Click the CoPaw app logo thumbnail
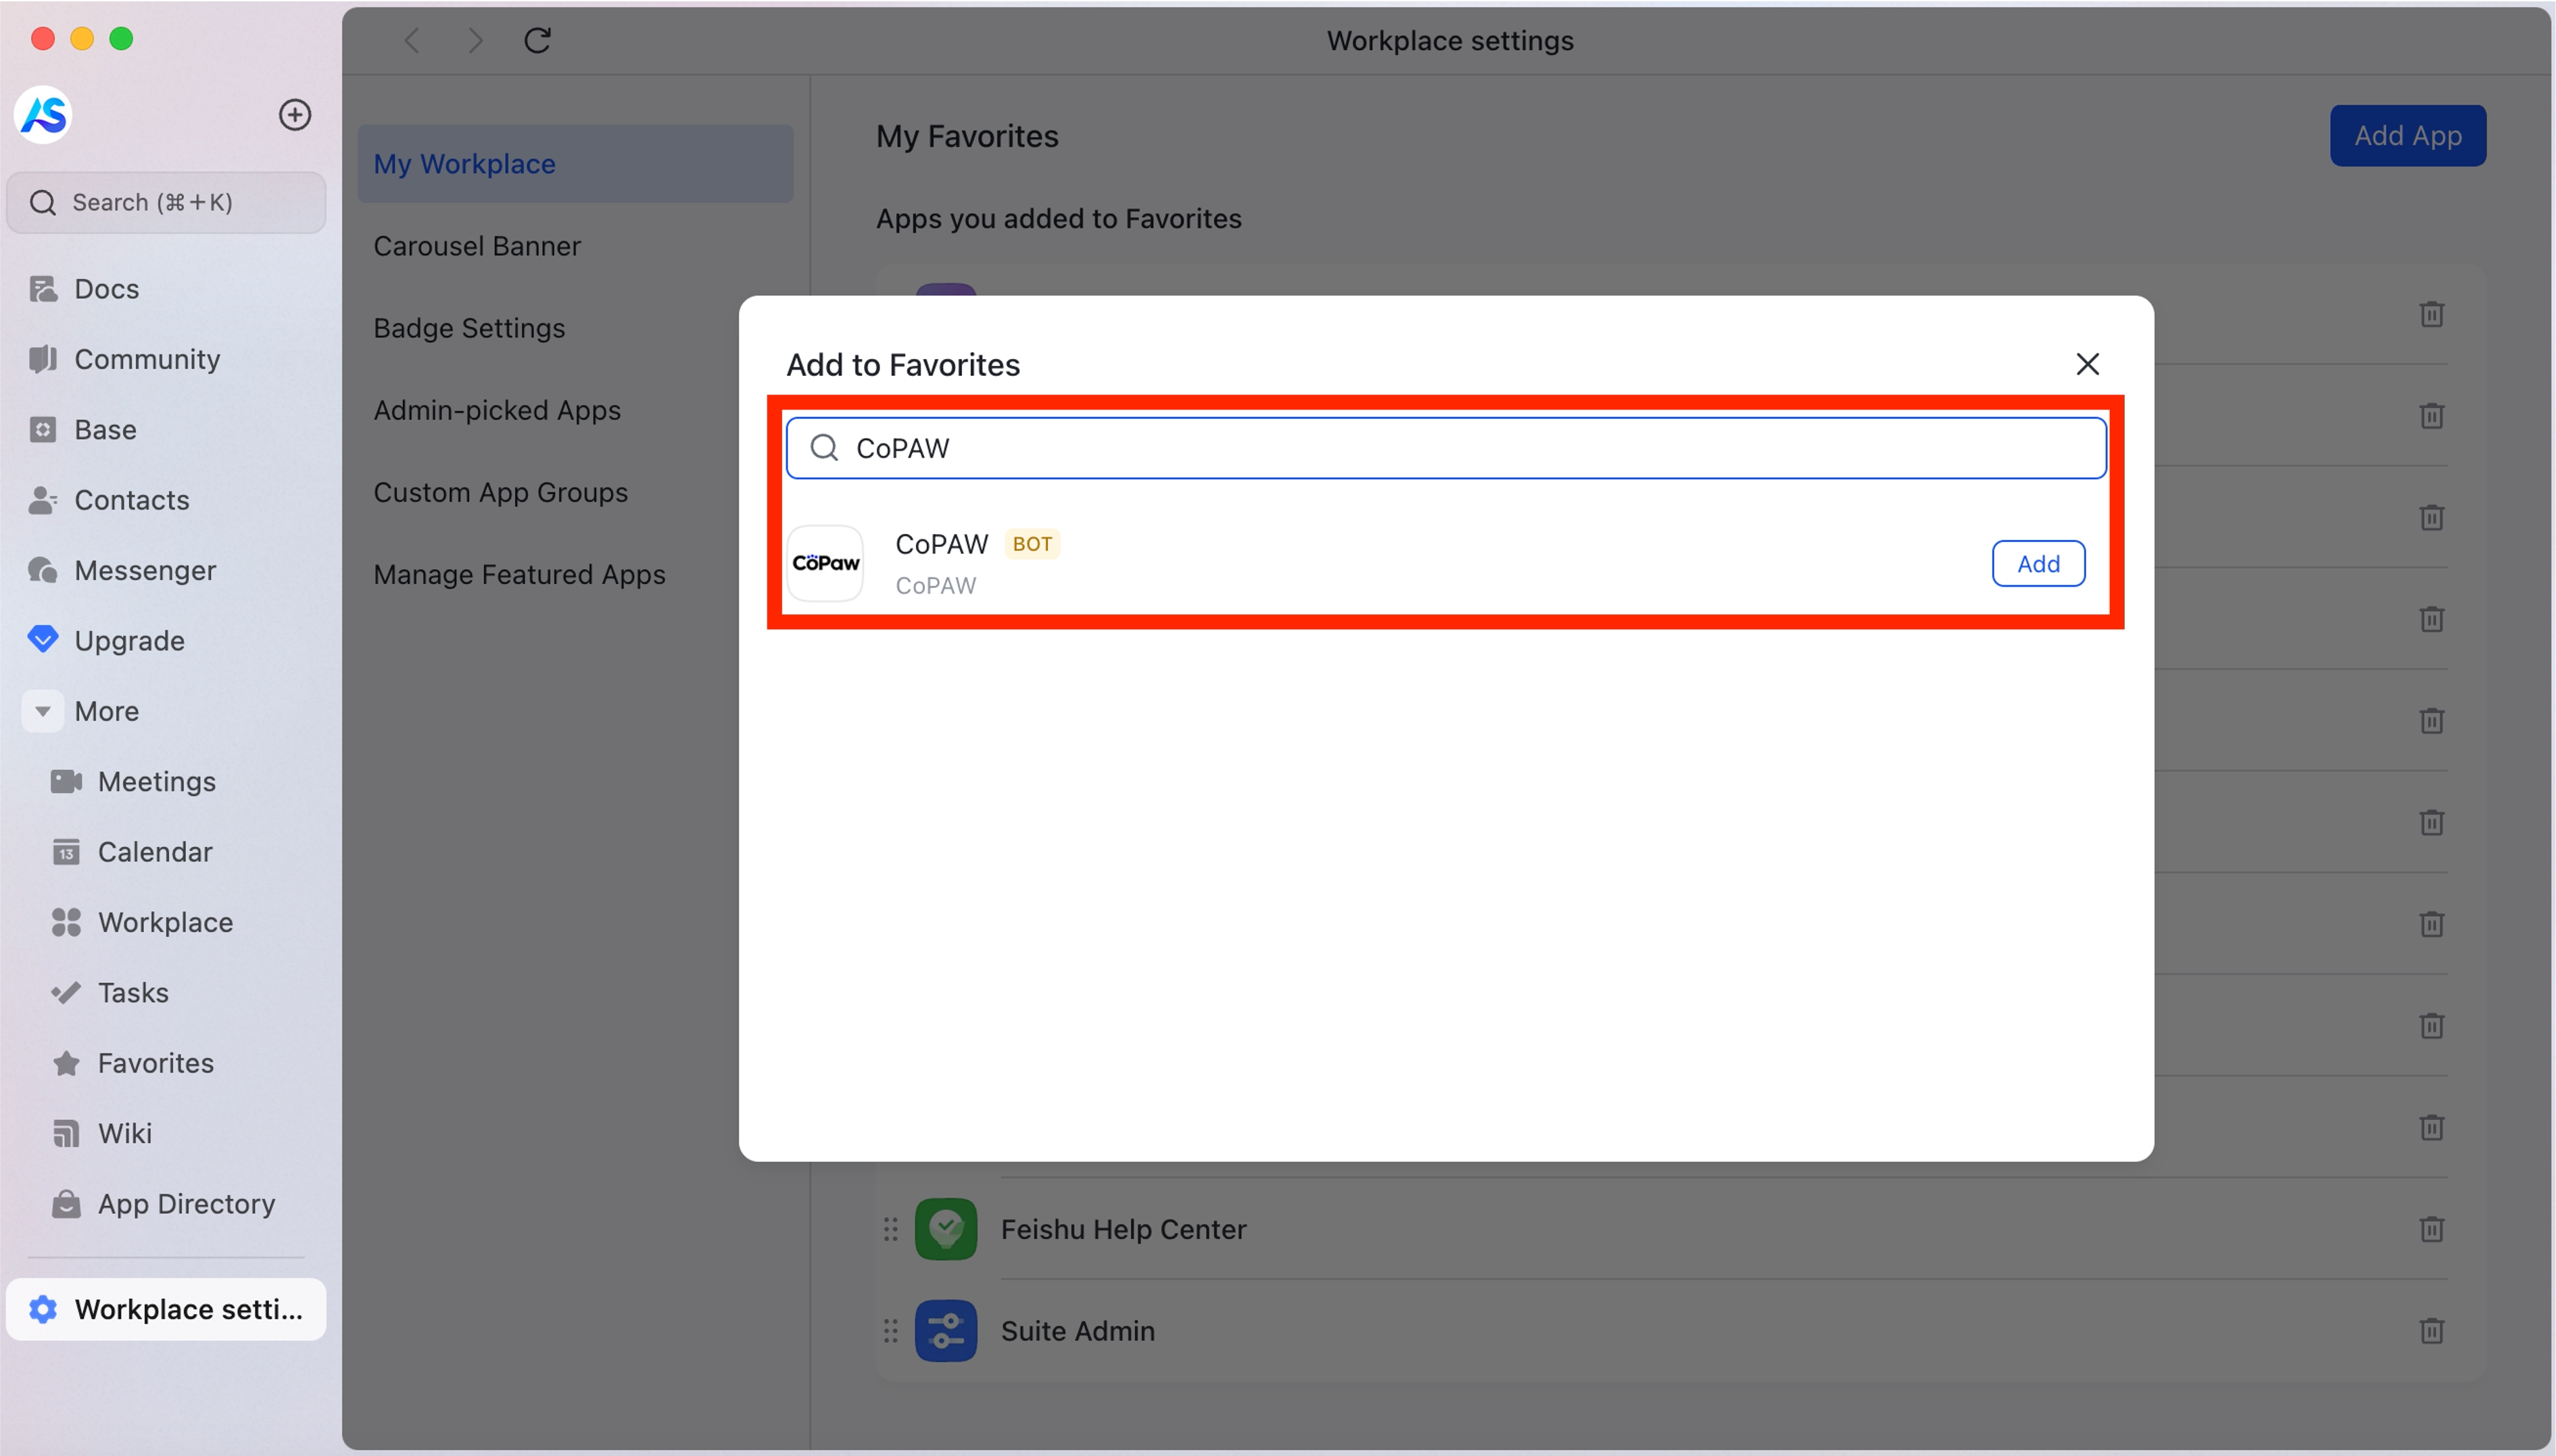 [x=825, y=564]
